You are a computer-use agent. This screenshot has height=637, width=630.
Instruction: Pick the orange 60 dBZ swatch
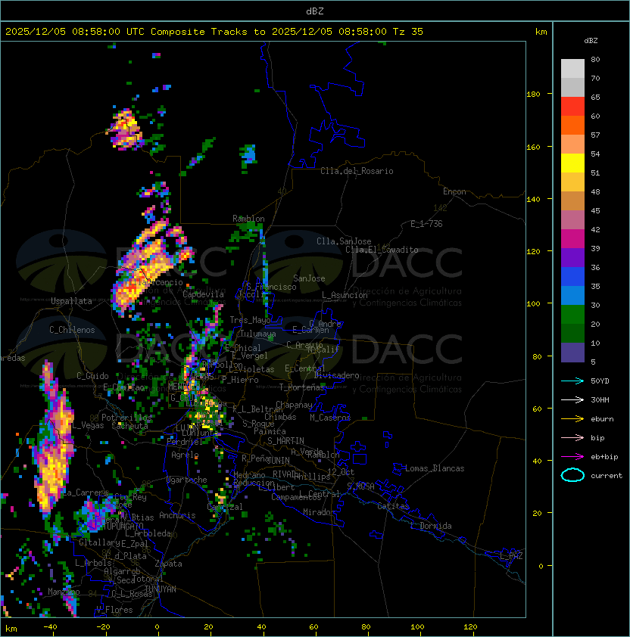pos(572,125)
